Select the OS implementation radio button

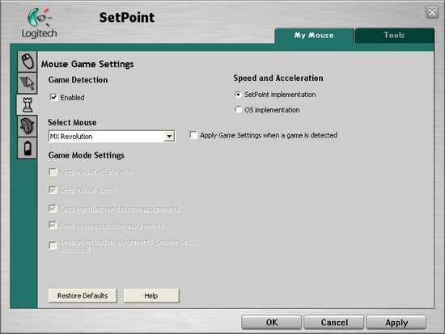(238, 109)
